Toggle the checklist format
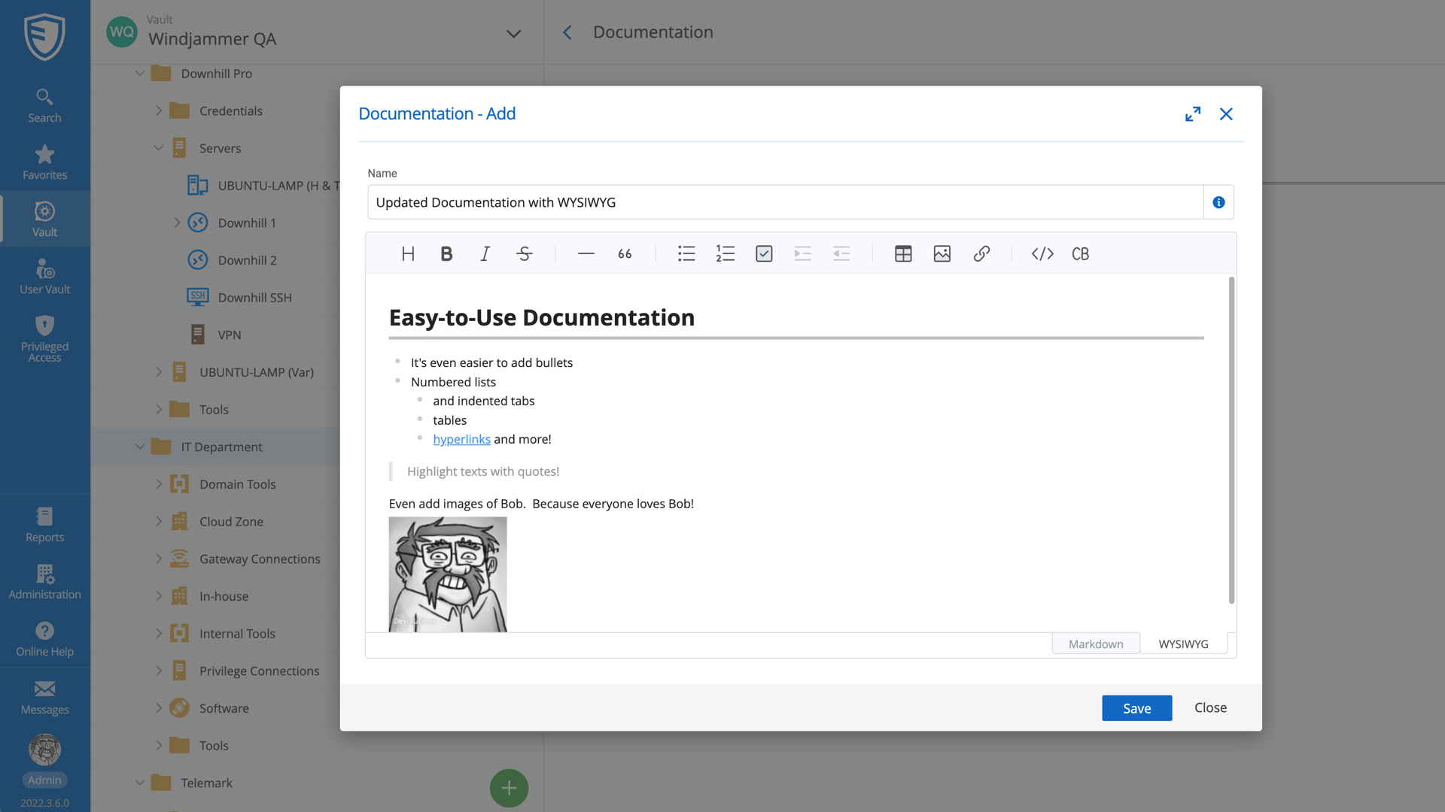 pyautogui.click(x=764, y=253)
